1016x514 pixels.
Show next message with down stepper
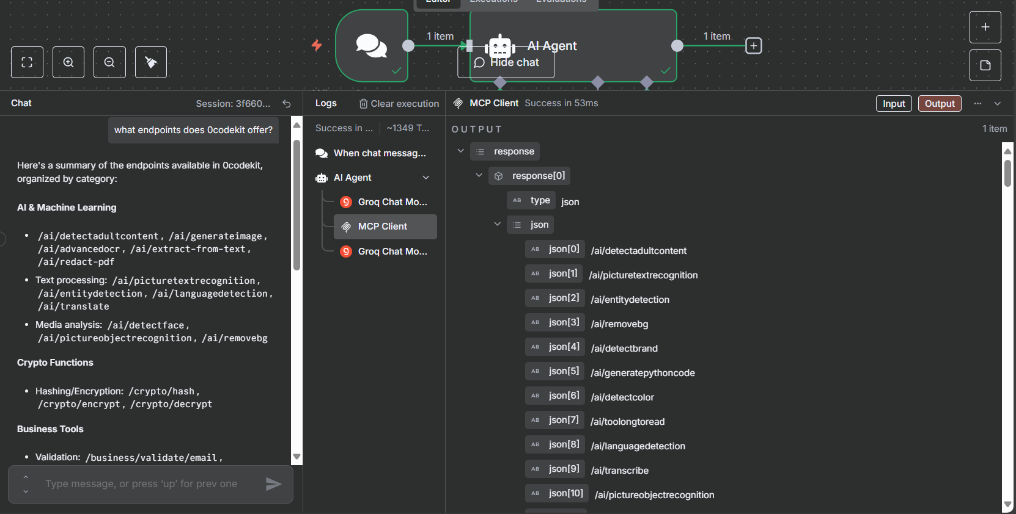[x=26, y=491]
